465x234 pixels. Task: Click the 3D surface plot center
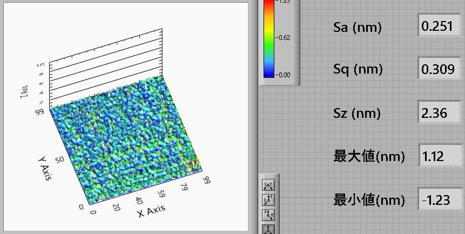click(127, 132)
